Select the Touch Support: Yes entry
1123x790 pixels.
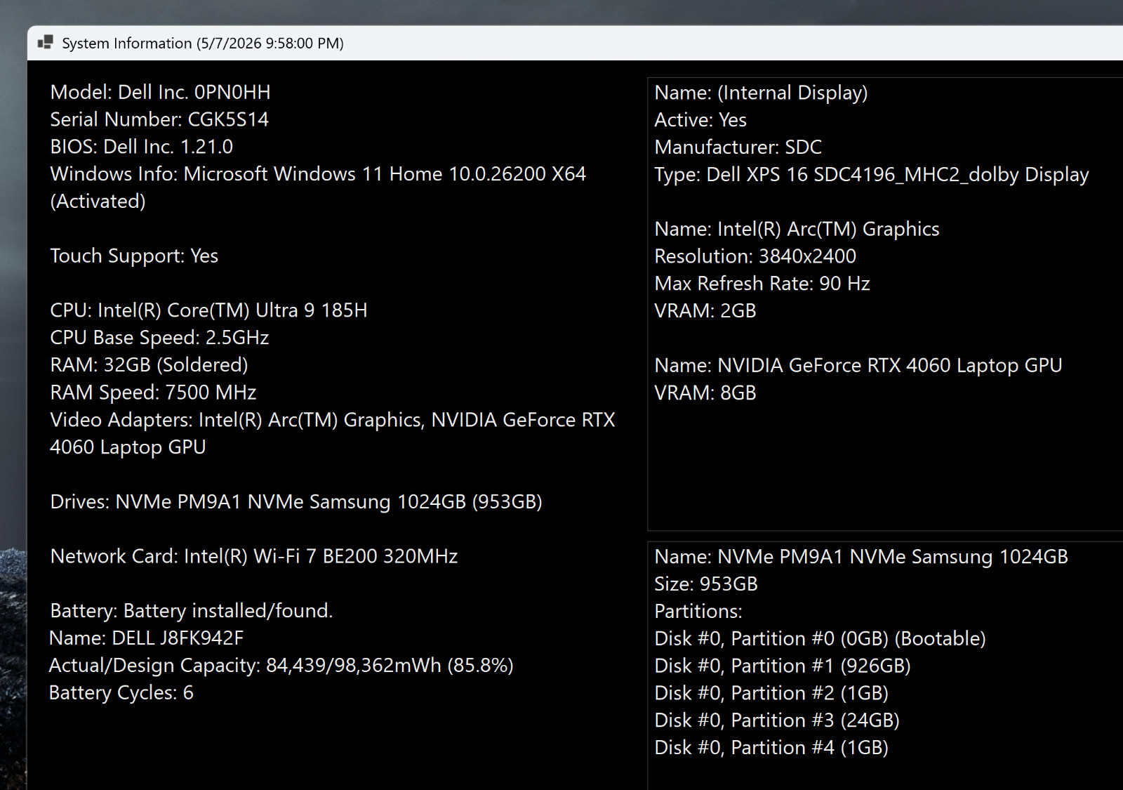pyautogui.click(x=134, y=256)
